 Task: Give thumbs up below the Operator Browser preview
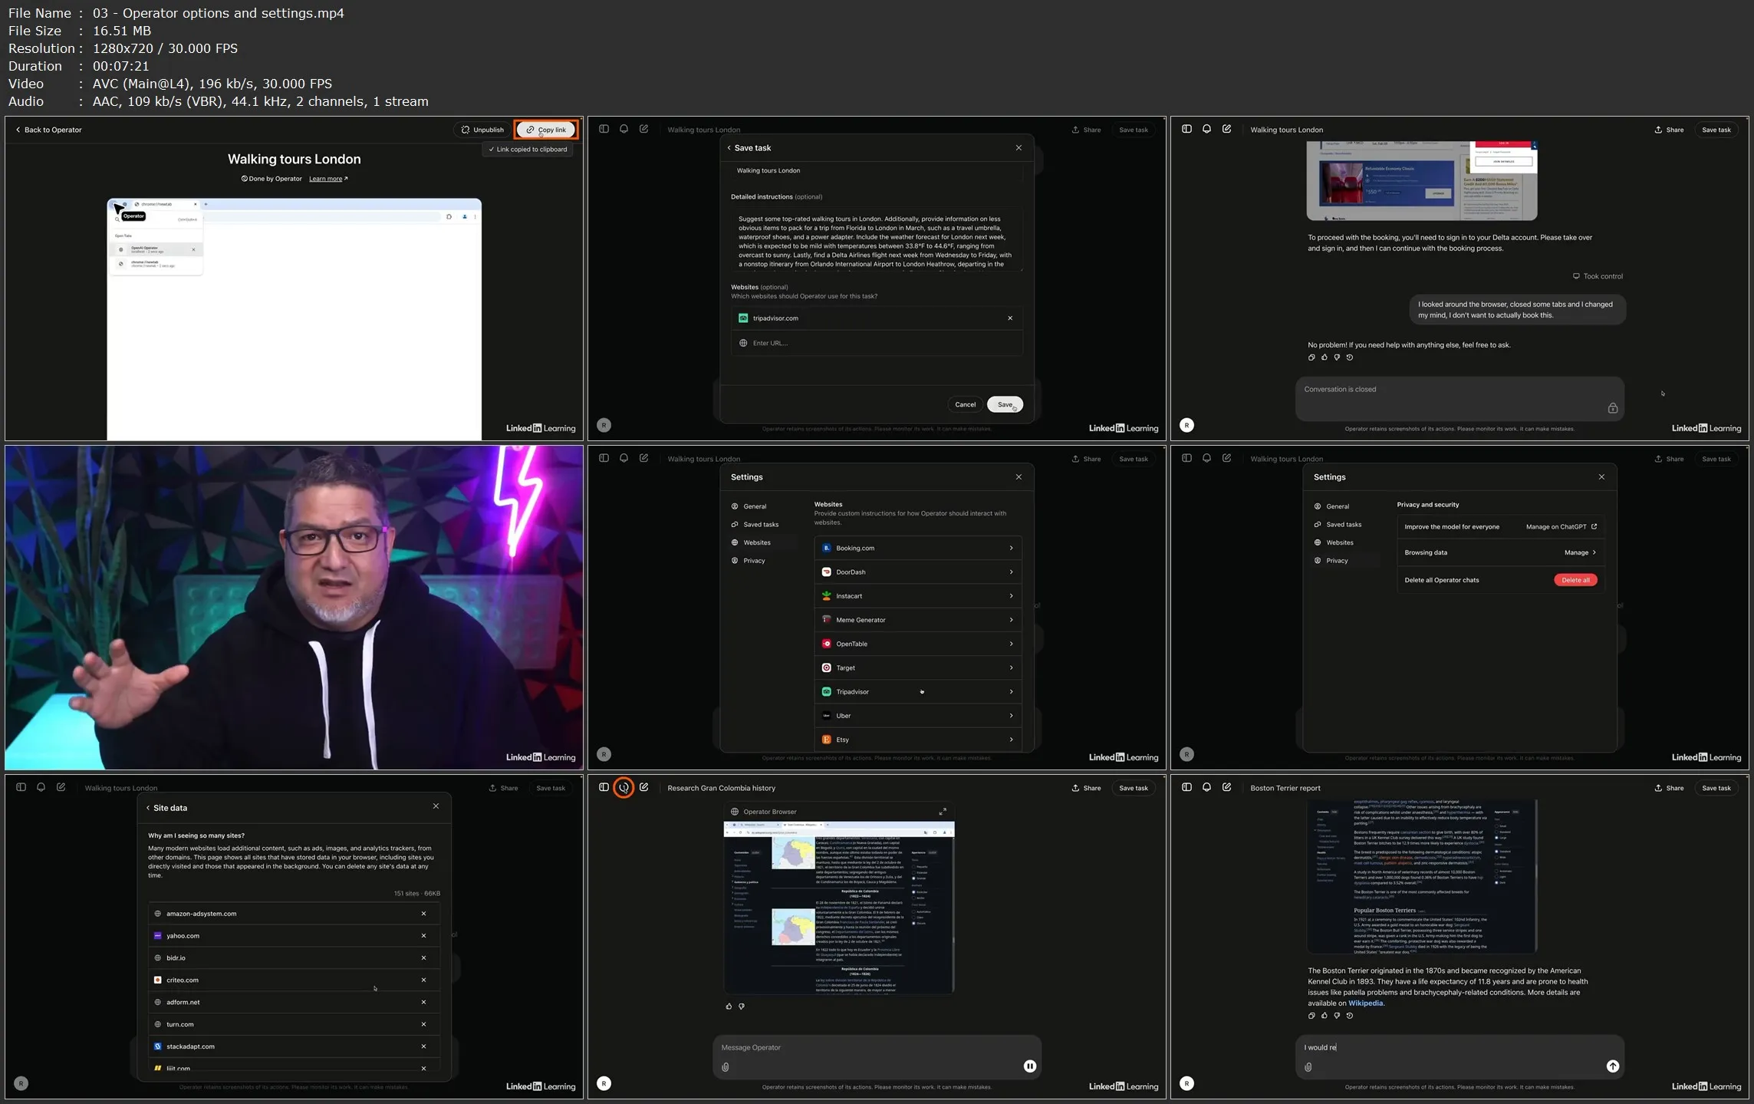coord(729,1007)
